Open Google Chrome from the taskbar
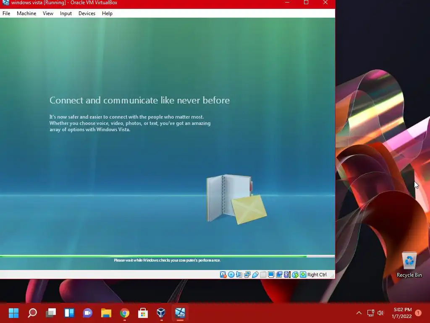 pyautogui.click(x=124, y=313)
